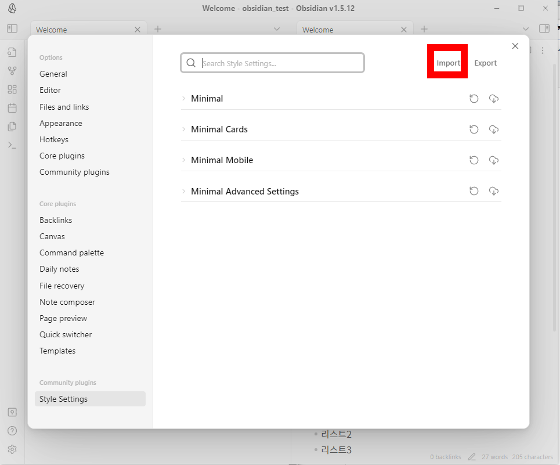The width and height of the screenshot is (560, 465).
Task: Expand the Minimal section
Action: [x=183, y=99]
